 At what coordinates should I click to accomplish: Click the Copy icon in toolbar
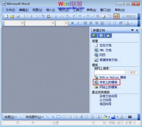pos(62,16)
